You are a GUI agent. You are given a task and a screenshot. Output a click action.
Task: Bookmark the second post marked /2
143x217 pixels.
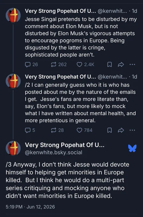pos(109,130)
